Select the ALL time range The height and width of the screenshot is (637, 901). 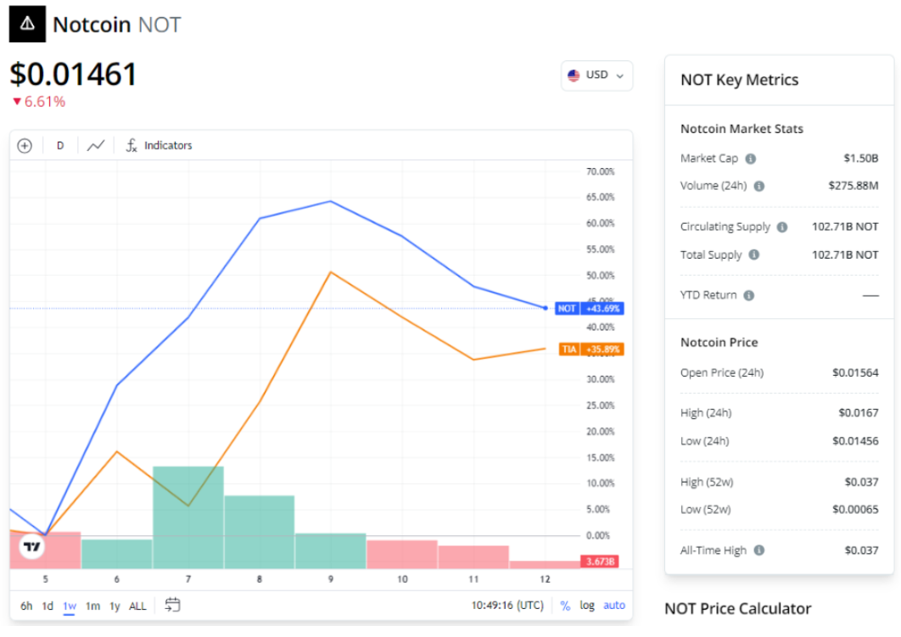(137, 606)
